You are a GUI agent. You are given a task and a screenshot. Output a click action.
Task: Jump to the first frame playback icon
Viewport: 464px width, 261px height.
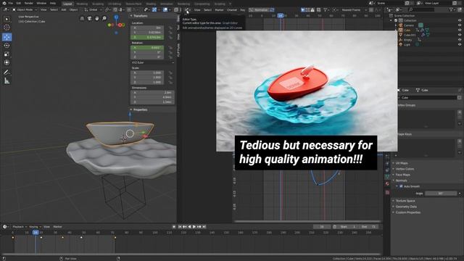click(180, 227)
